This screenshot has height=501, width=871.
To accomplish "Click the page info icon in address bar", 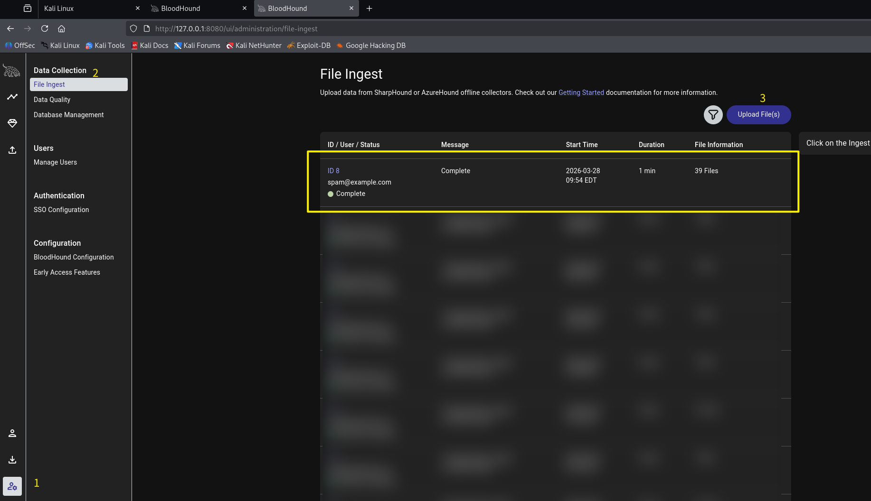I will click(x=147, y=28).
